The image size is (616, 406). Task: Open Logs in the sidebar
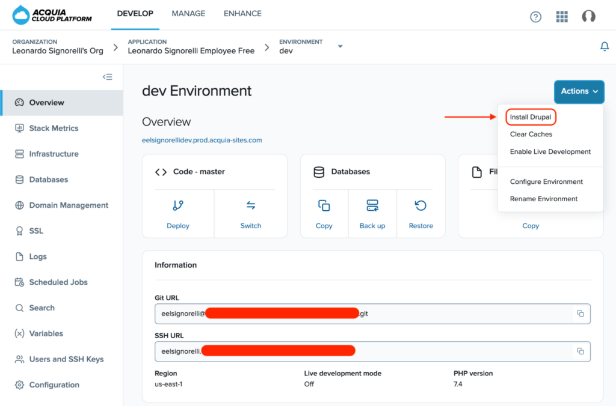pos(62,256)
